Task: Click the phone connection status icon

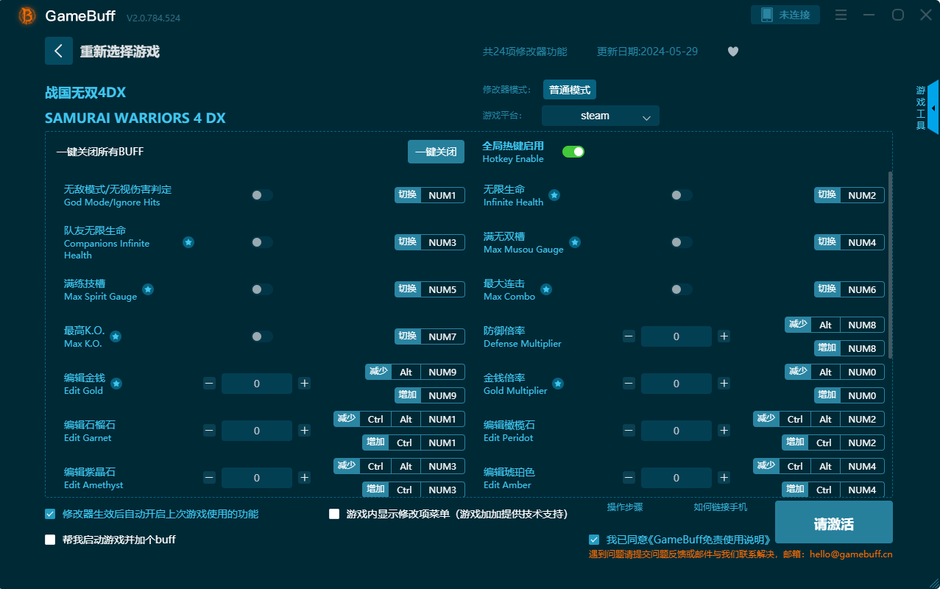Action: click(x=766, y=15)
